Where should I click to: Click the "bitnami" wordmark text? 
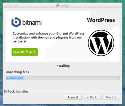tap(32, 22)
